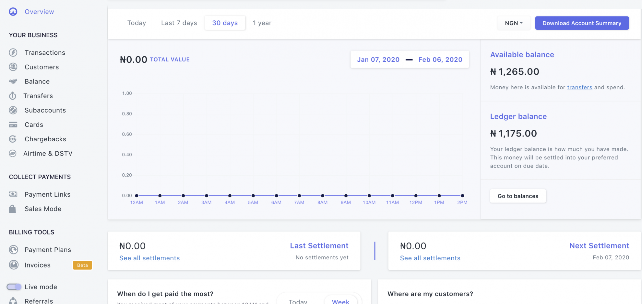Image resolution: width=642 pixels, height=304 pixels.
Task: Click Download Account Summary
Action: click(581, 23)
